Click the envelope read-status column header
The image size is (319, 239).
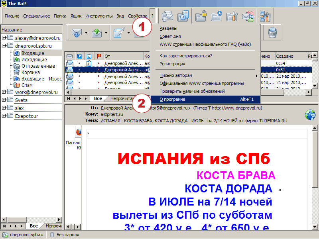(x=69, y=56)
